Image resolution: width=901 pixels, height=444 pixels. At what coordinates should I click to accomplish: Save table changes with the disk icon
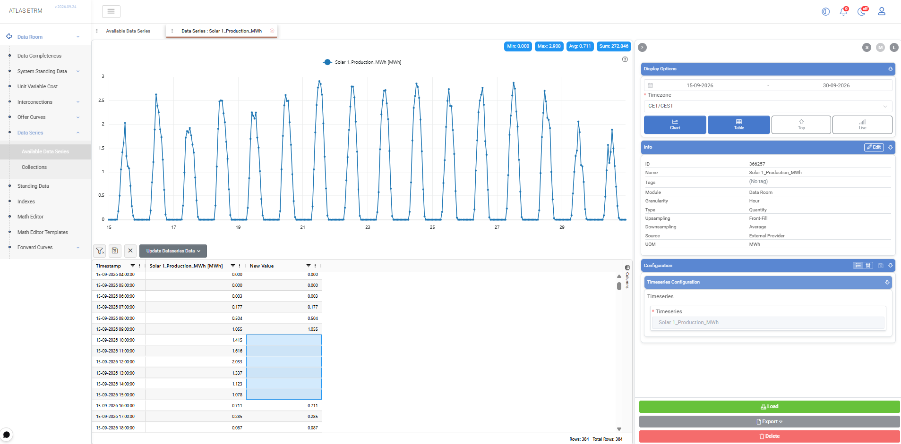(x=115, y=251)
